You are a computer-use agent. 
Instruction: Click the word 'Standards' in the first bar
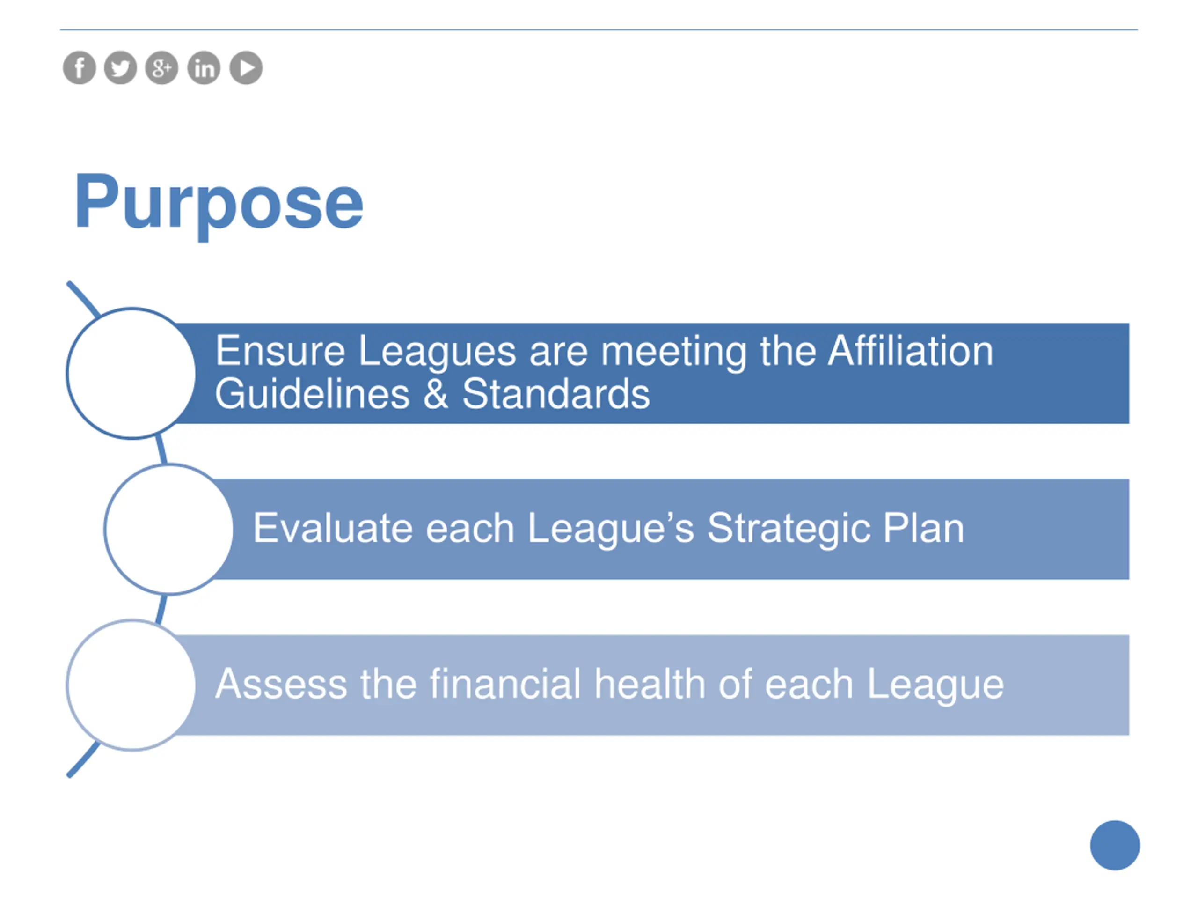pos(555,394)
